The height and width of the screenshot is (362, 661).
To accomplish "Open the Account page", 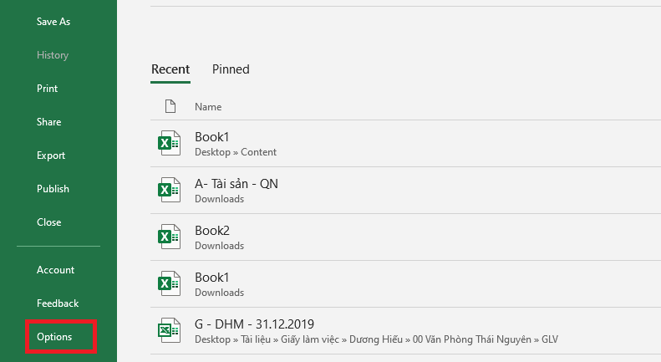I will click(55, 270).
